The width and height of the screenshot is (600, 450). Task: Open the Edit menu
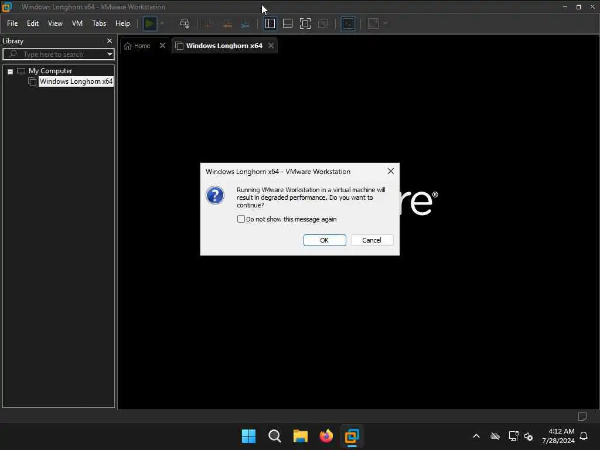tap(33, 23)
